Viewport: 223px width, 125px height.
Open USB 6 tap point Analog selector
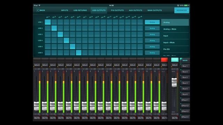(x=152, y=52)
